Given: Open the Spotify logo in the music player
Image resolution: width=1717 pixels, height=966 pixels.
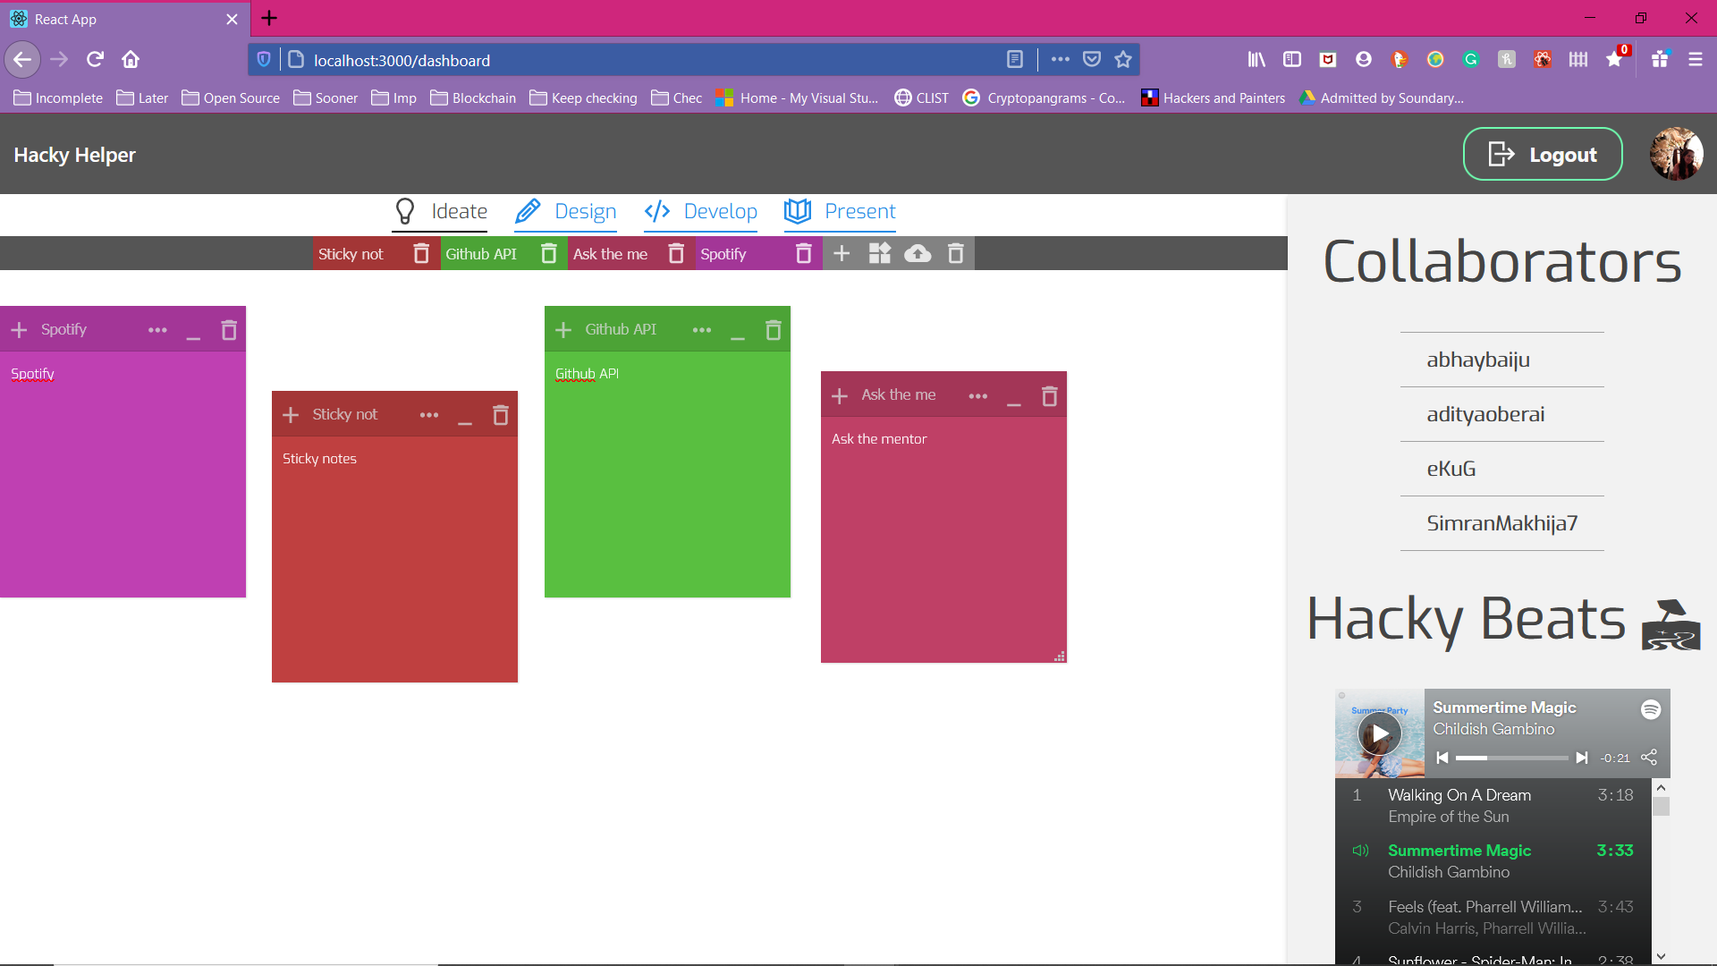Looking at the screenshot, I should [1651, 709].
